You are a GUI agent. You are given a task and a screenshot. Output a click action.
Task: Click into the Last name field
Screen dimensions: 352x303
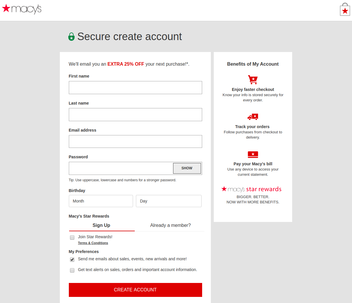[x=135, y=115]
